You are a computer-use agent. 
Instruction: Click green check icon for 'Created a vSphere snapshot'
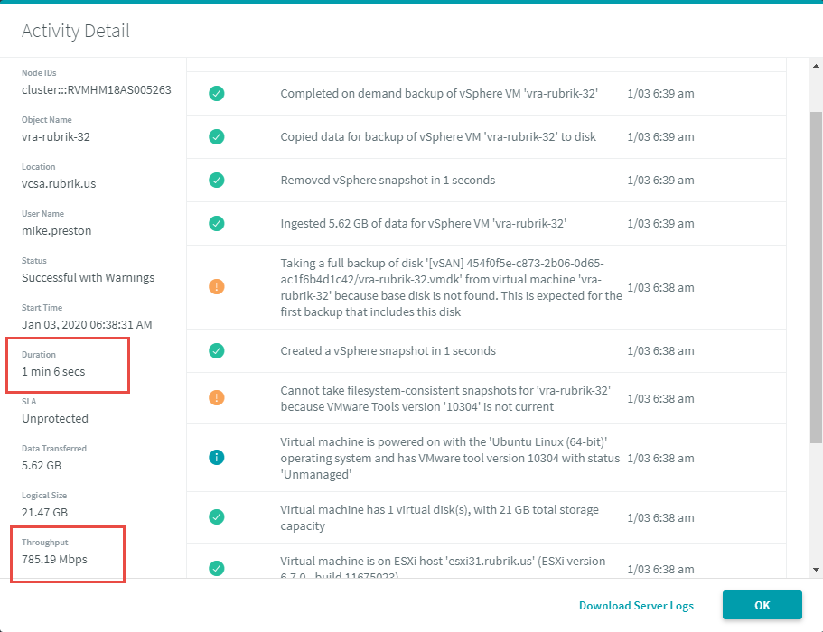click(216, 351)
